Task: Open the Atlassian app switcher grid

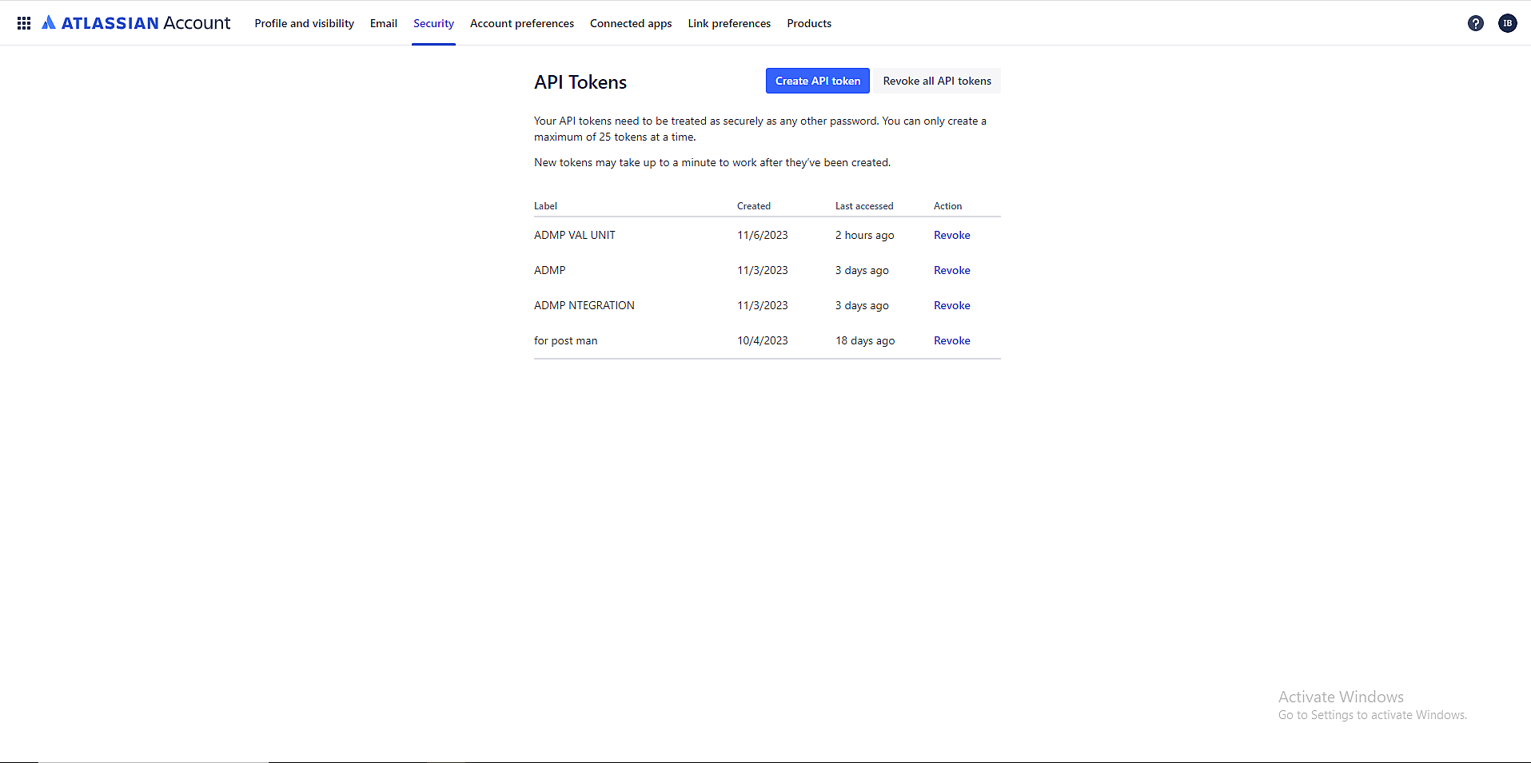Action: [24, 22]
